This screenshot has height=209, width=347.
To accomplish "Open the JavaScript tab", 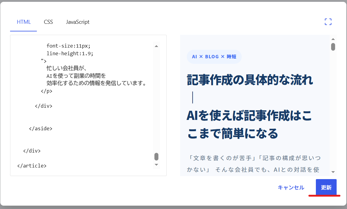I will click(x=78, y=22).
